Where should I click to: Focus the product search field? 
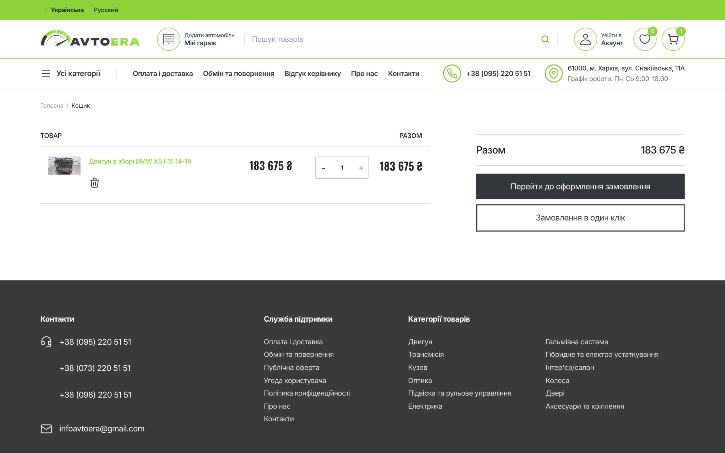tap(400, 39)
